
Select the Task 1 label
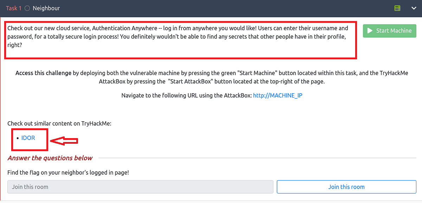pyautogui.click(x=13, y=8)
